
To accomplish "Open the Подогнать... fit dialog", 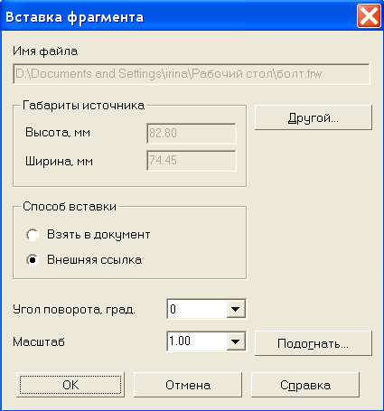I will [x=314, y=343].
